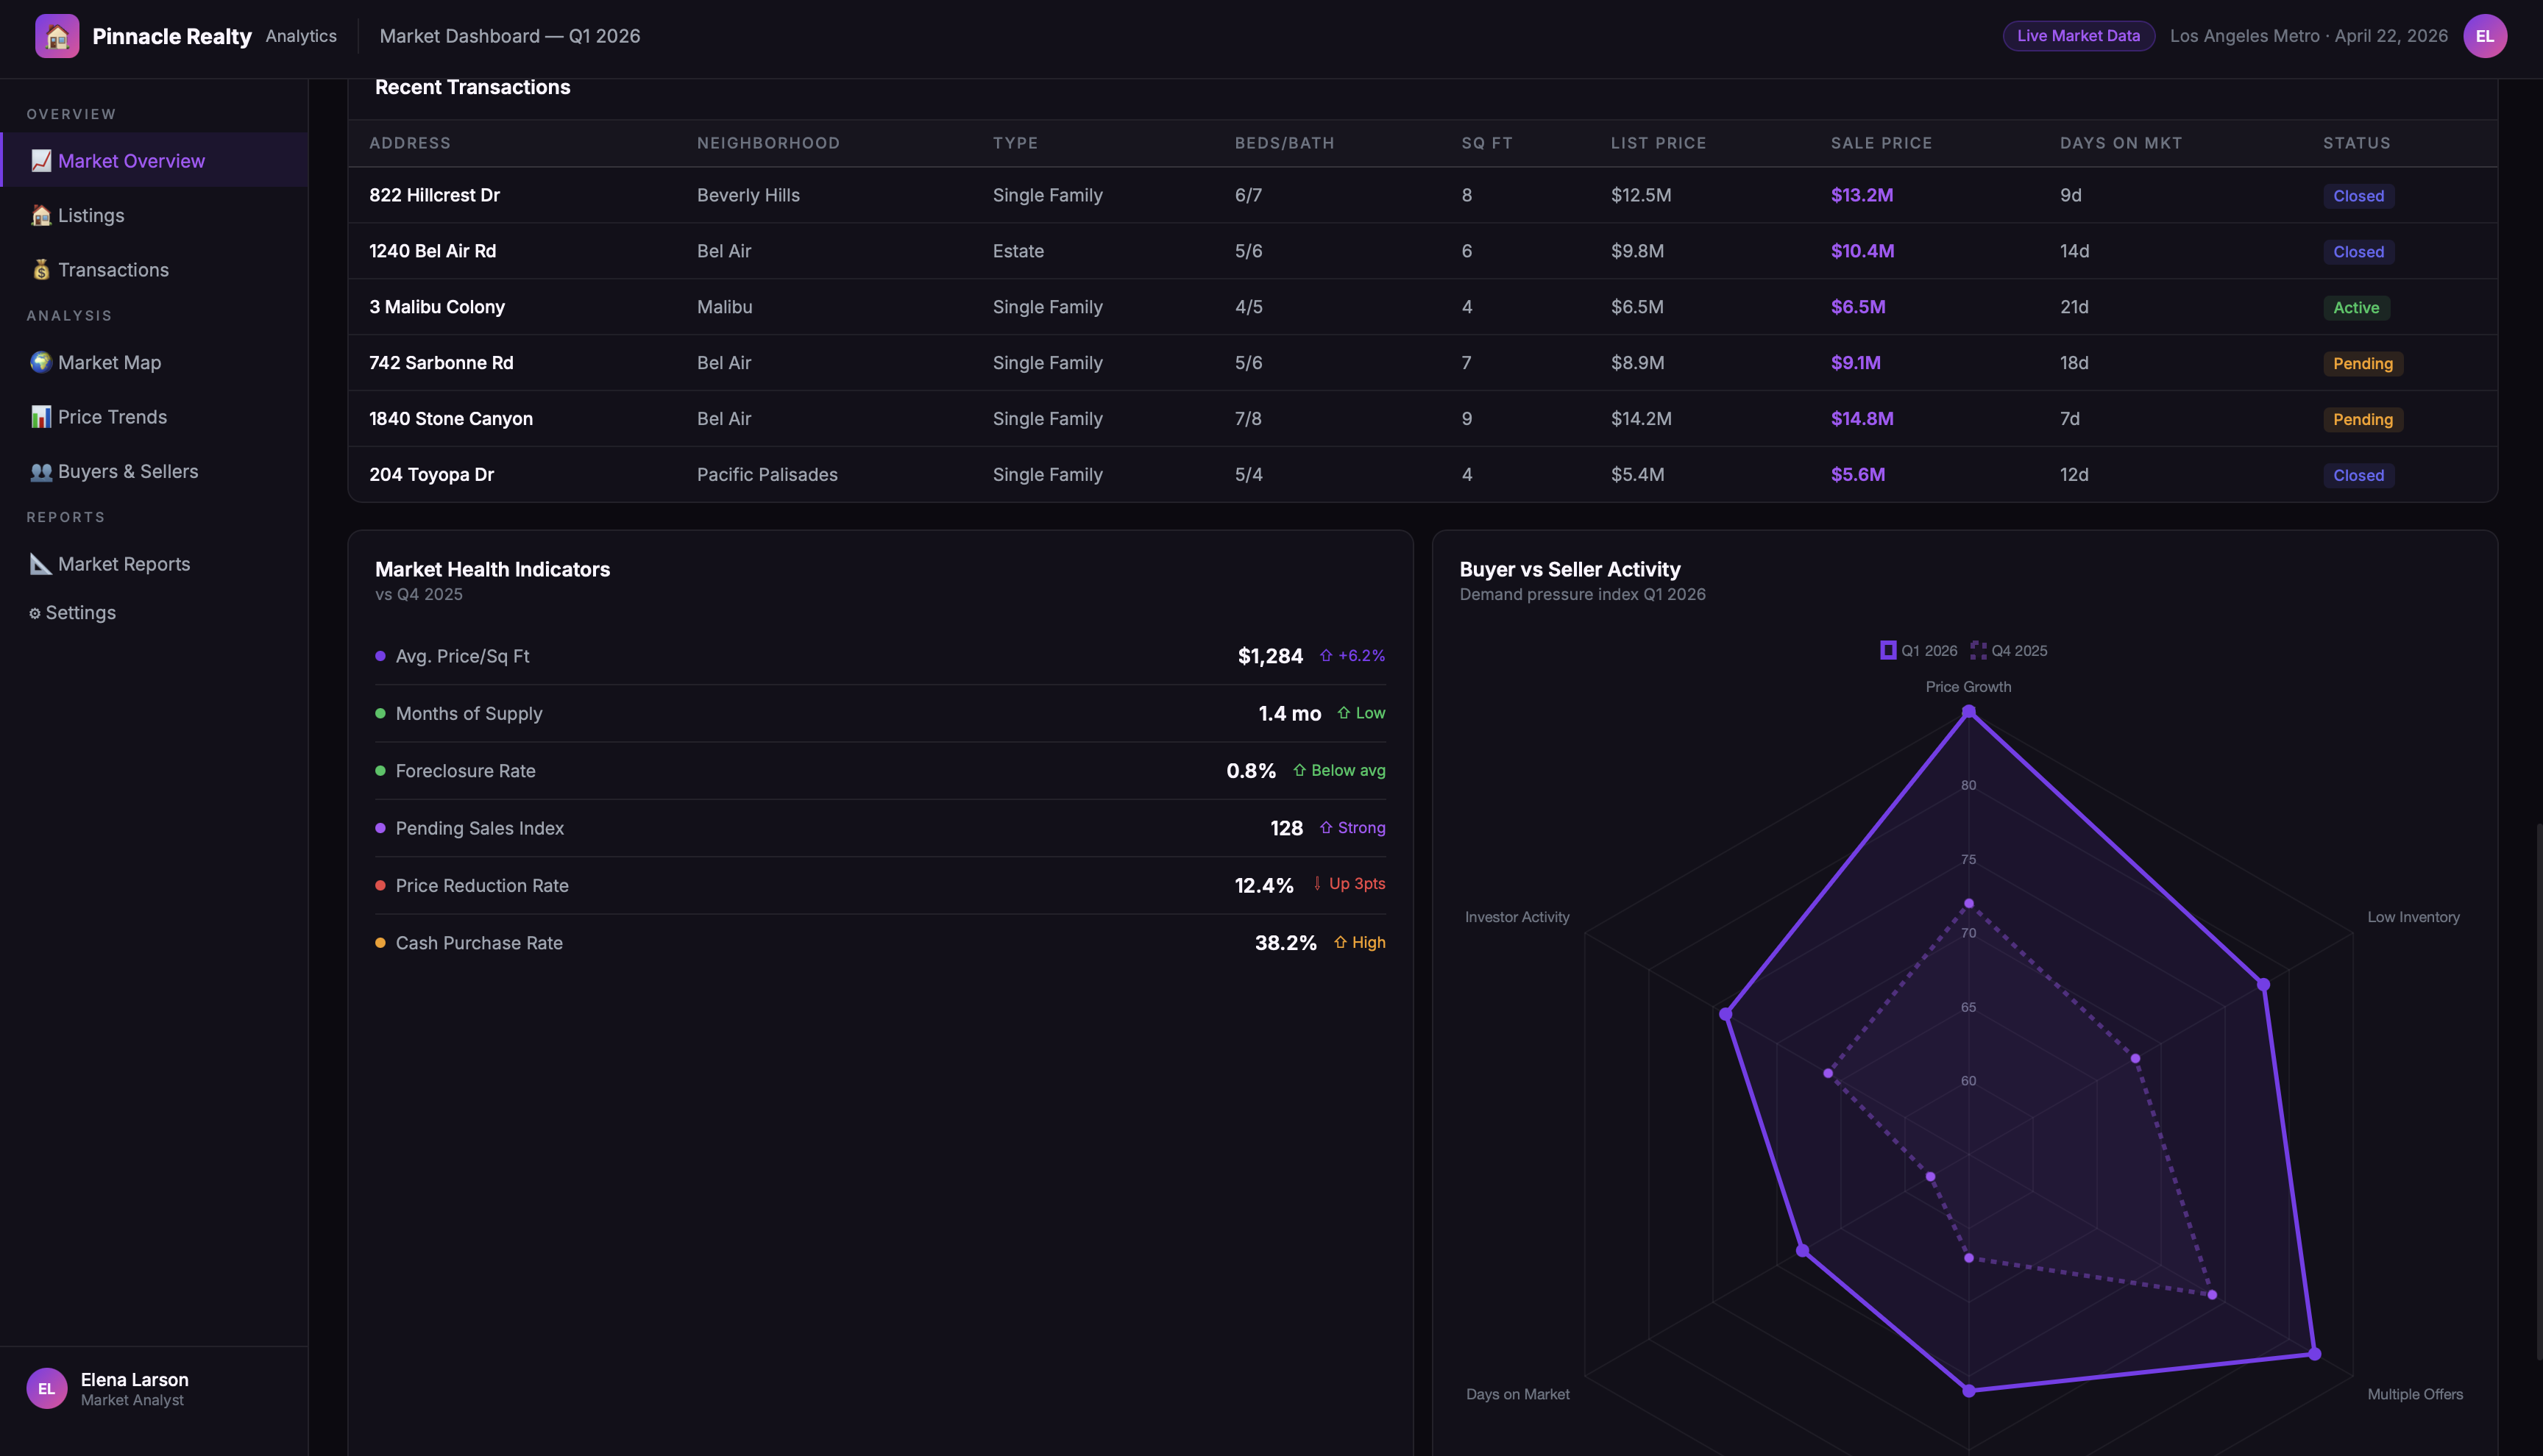Click the Pending status for 1840 Stone Canyon
Screen dimensions: 2543x1456
[x=2363, y=420]
